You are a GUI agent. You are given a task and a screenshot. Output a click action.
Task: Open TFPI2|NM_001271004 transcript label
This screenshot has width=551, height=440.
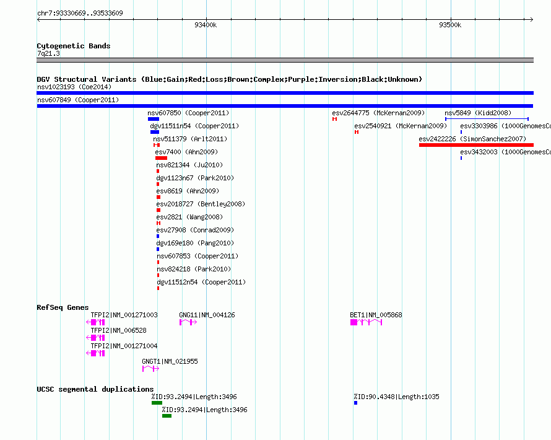tap(124, 346)
